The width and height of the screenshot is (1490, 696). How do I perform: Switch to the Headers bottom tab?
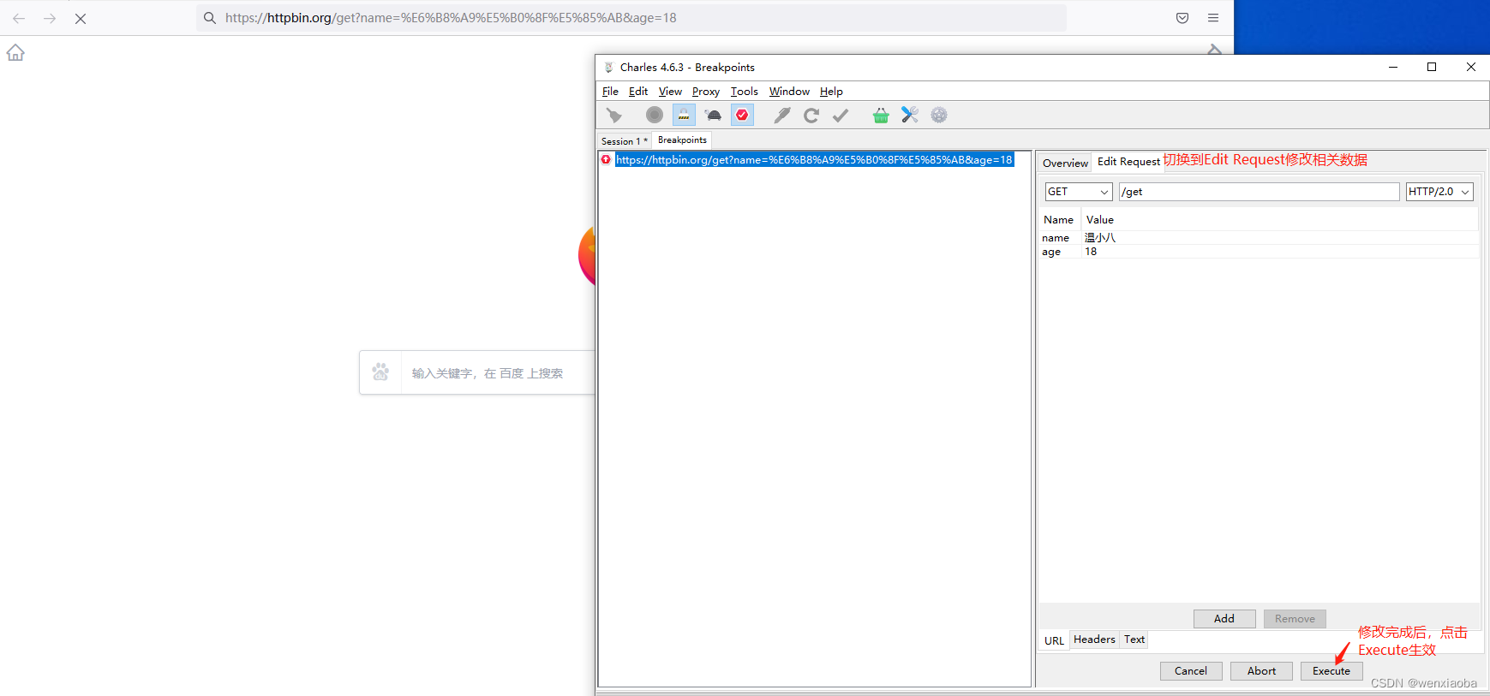(x=1094, y=639)
